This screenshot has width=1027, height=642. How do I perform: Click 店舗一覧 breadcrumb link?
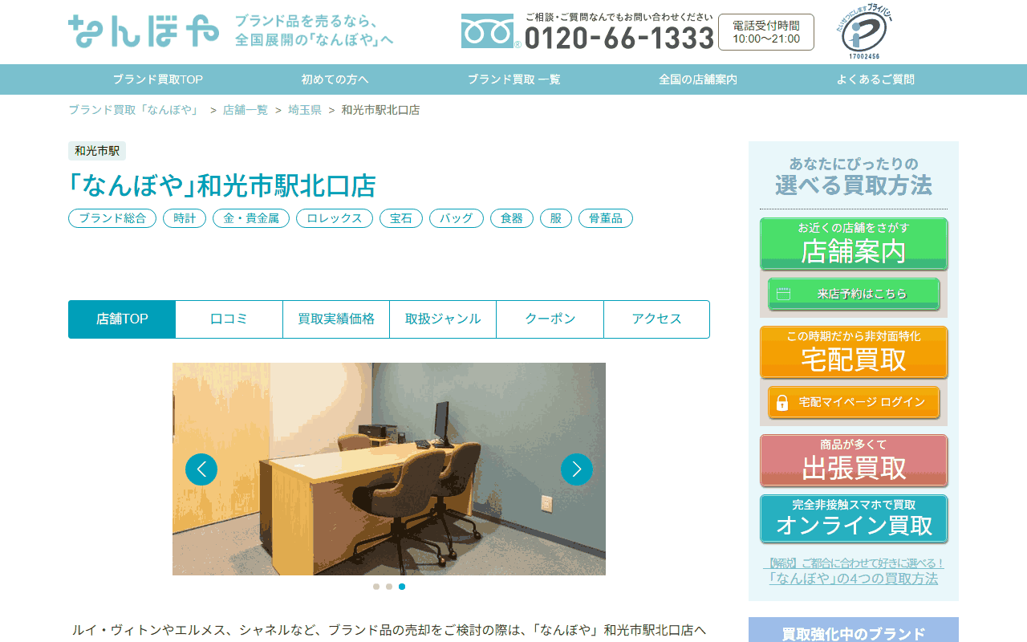coord(246,110)
